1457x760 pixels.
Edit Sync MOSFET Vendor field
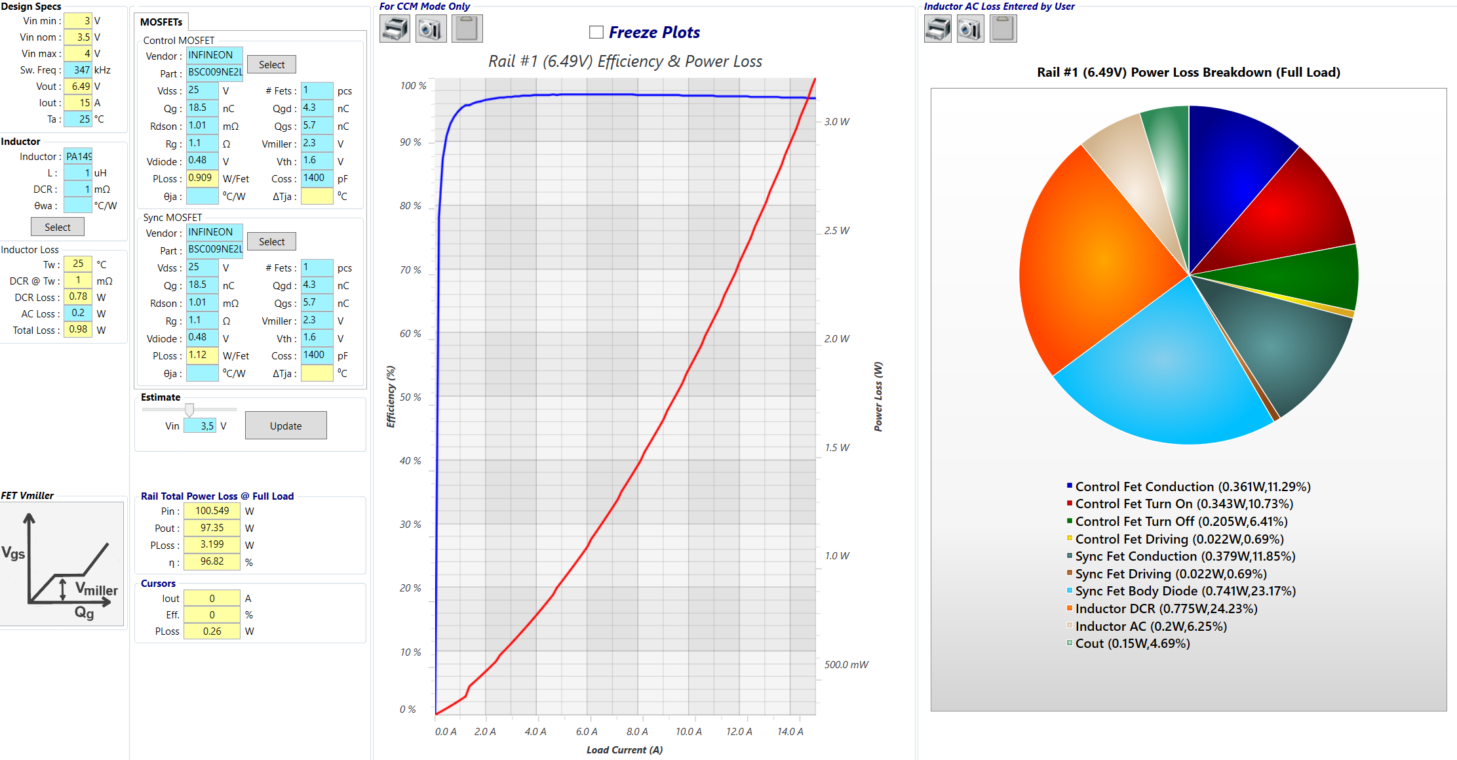pos(214,232)
